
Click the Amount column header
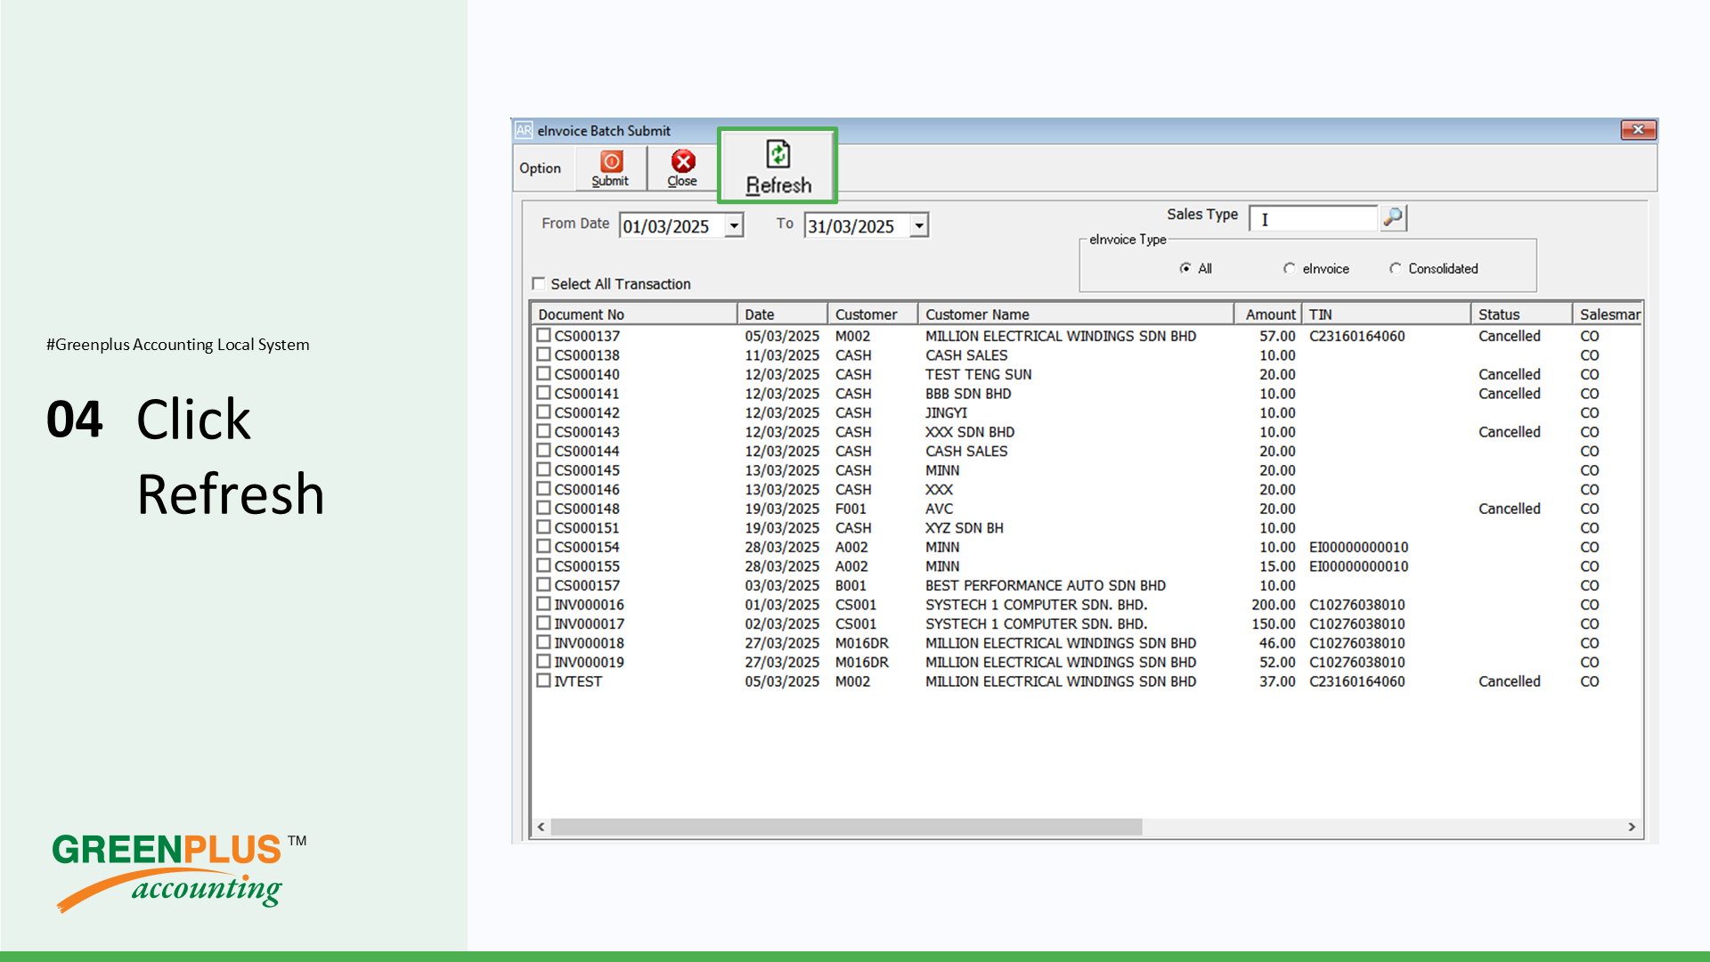coord(1267,314)
